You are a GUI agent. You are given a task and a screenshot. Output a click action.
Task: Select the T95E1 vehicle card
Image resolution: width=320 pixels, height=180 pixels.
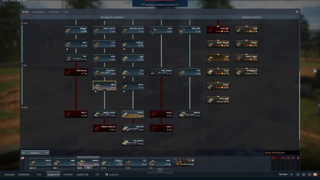pos(133,114)
